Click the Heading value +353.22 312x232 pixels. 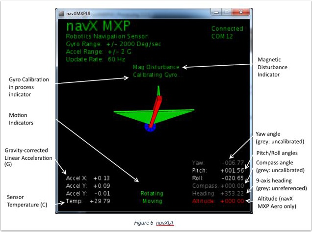232,193
